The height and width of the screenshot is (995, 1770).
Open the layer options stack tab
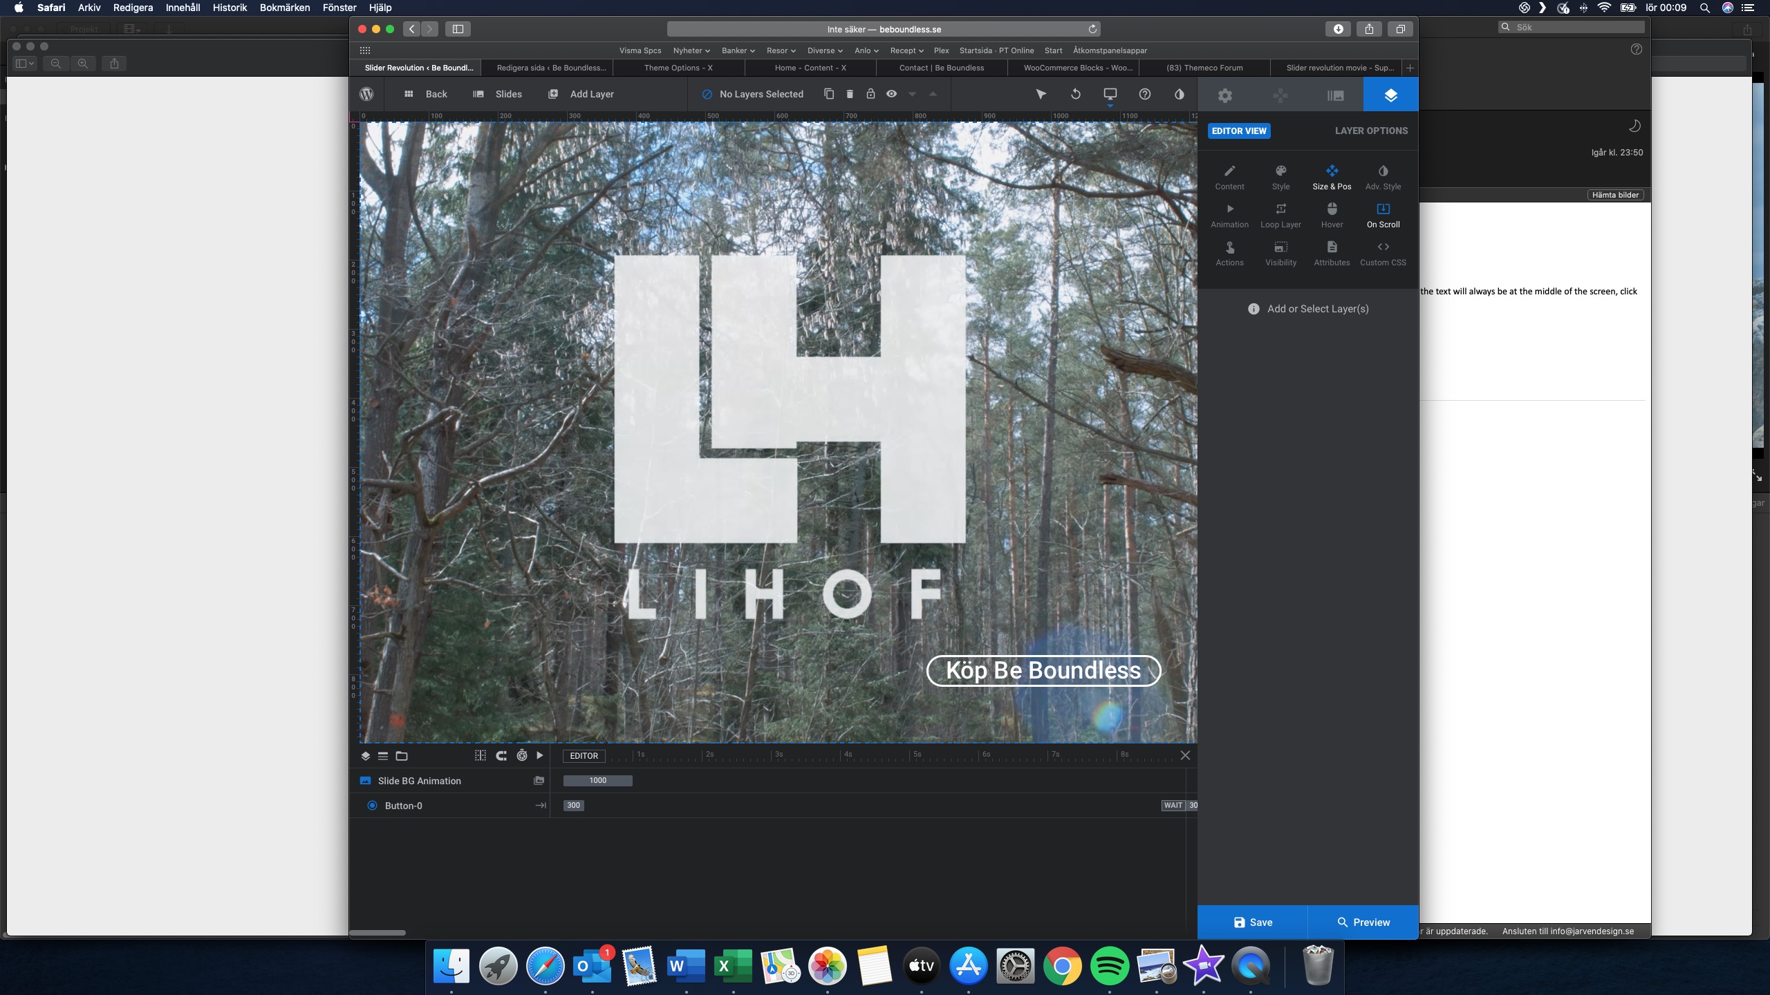click(1391, 95)
